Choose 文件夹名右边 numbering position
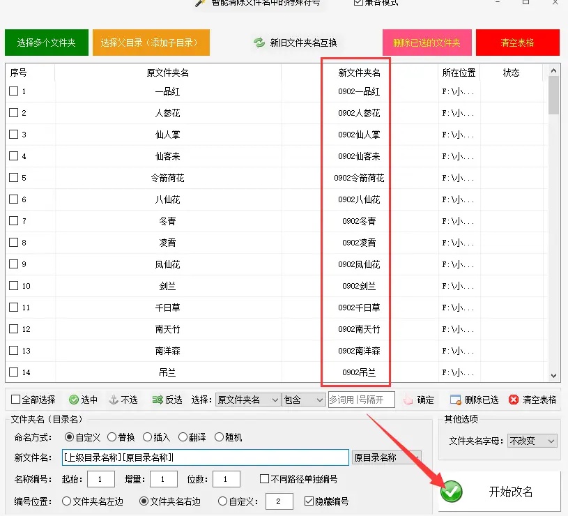 coord(144,501)
